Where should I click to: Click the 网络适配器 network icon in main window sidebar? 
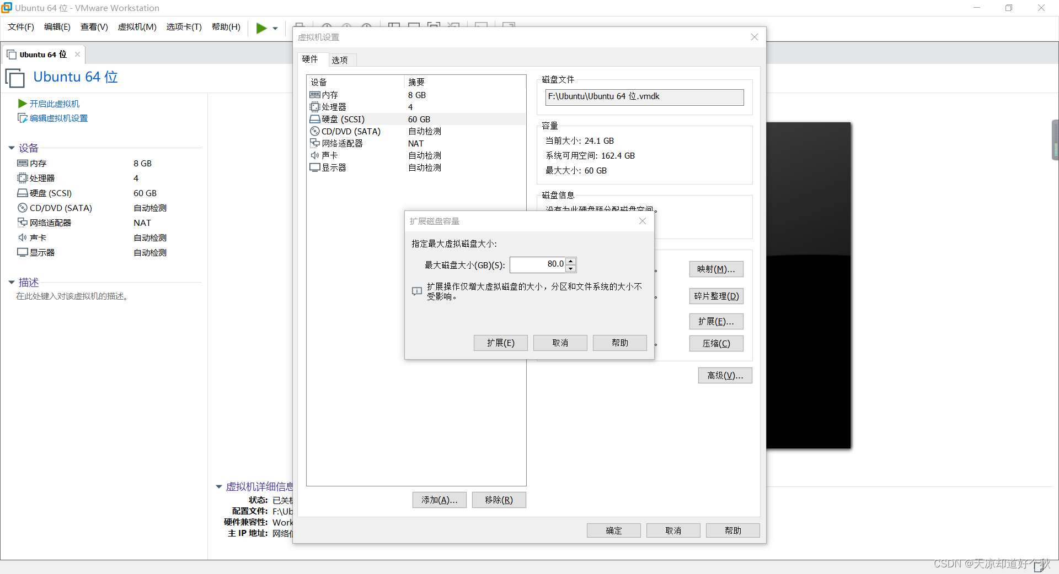coord(23,223)
